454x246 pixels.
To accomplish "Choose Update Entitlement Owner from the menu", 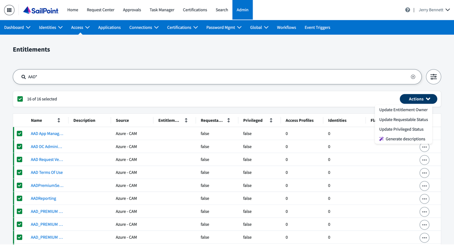I will pos(404,110).
